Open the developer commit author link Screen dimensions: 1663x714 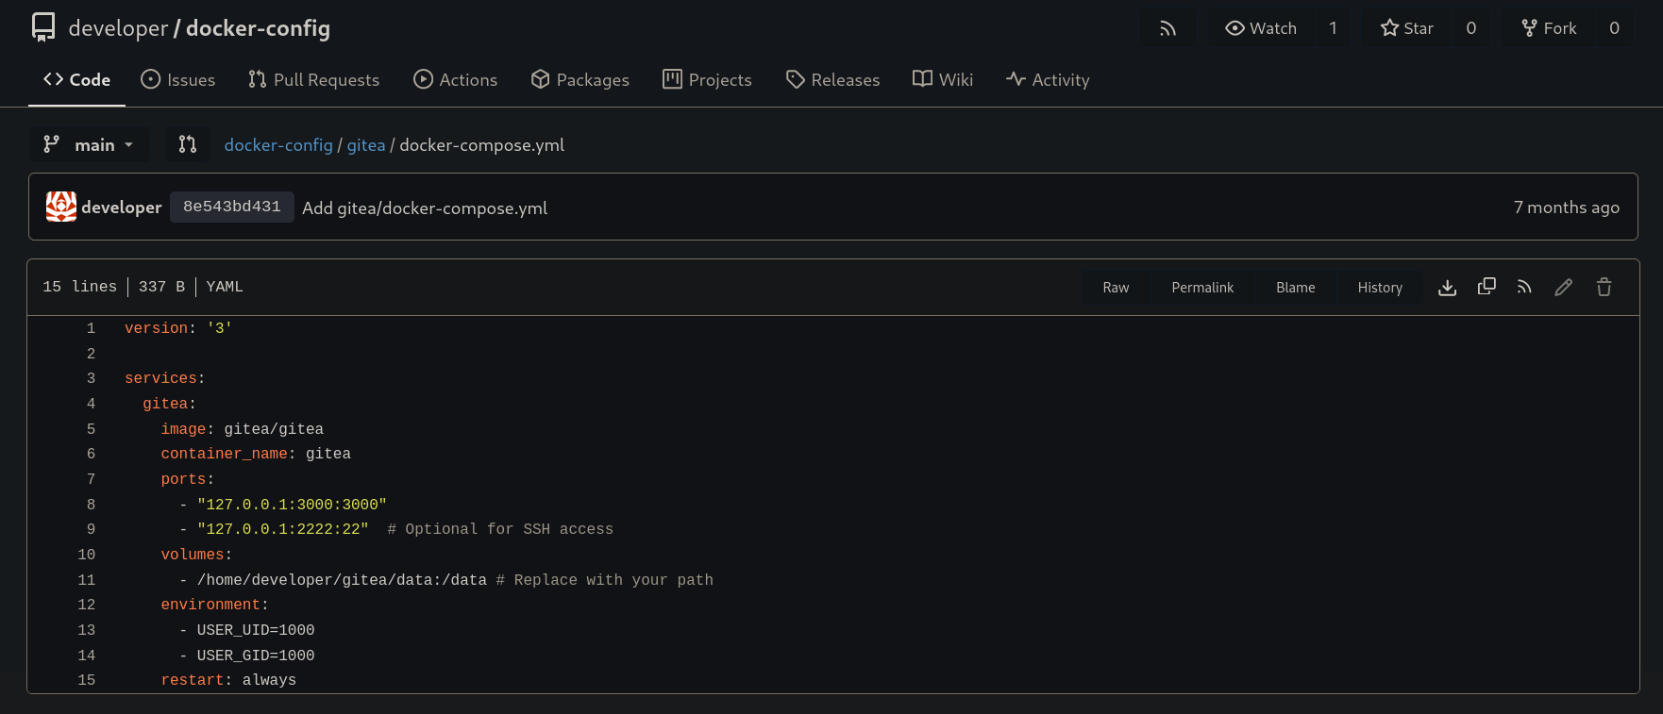click(x=122, y=208)
